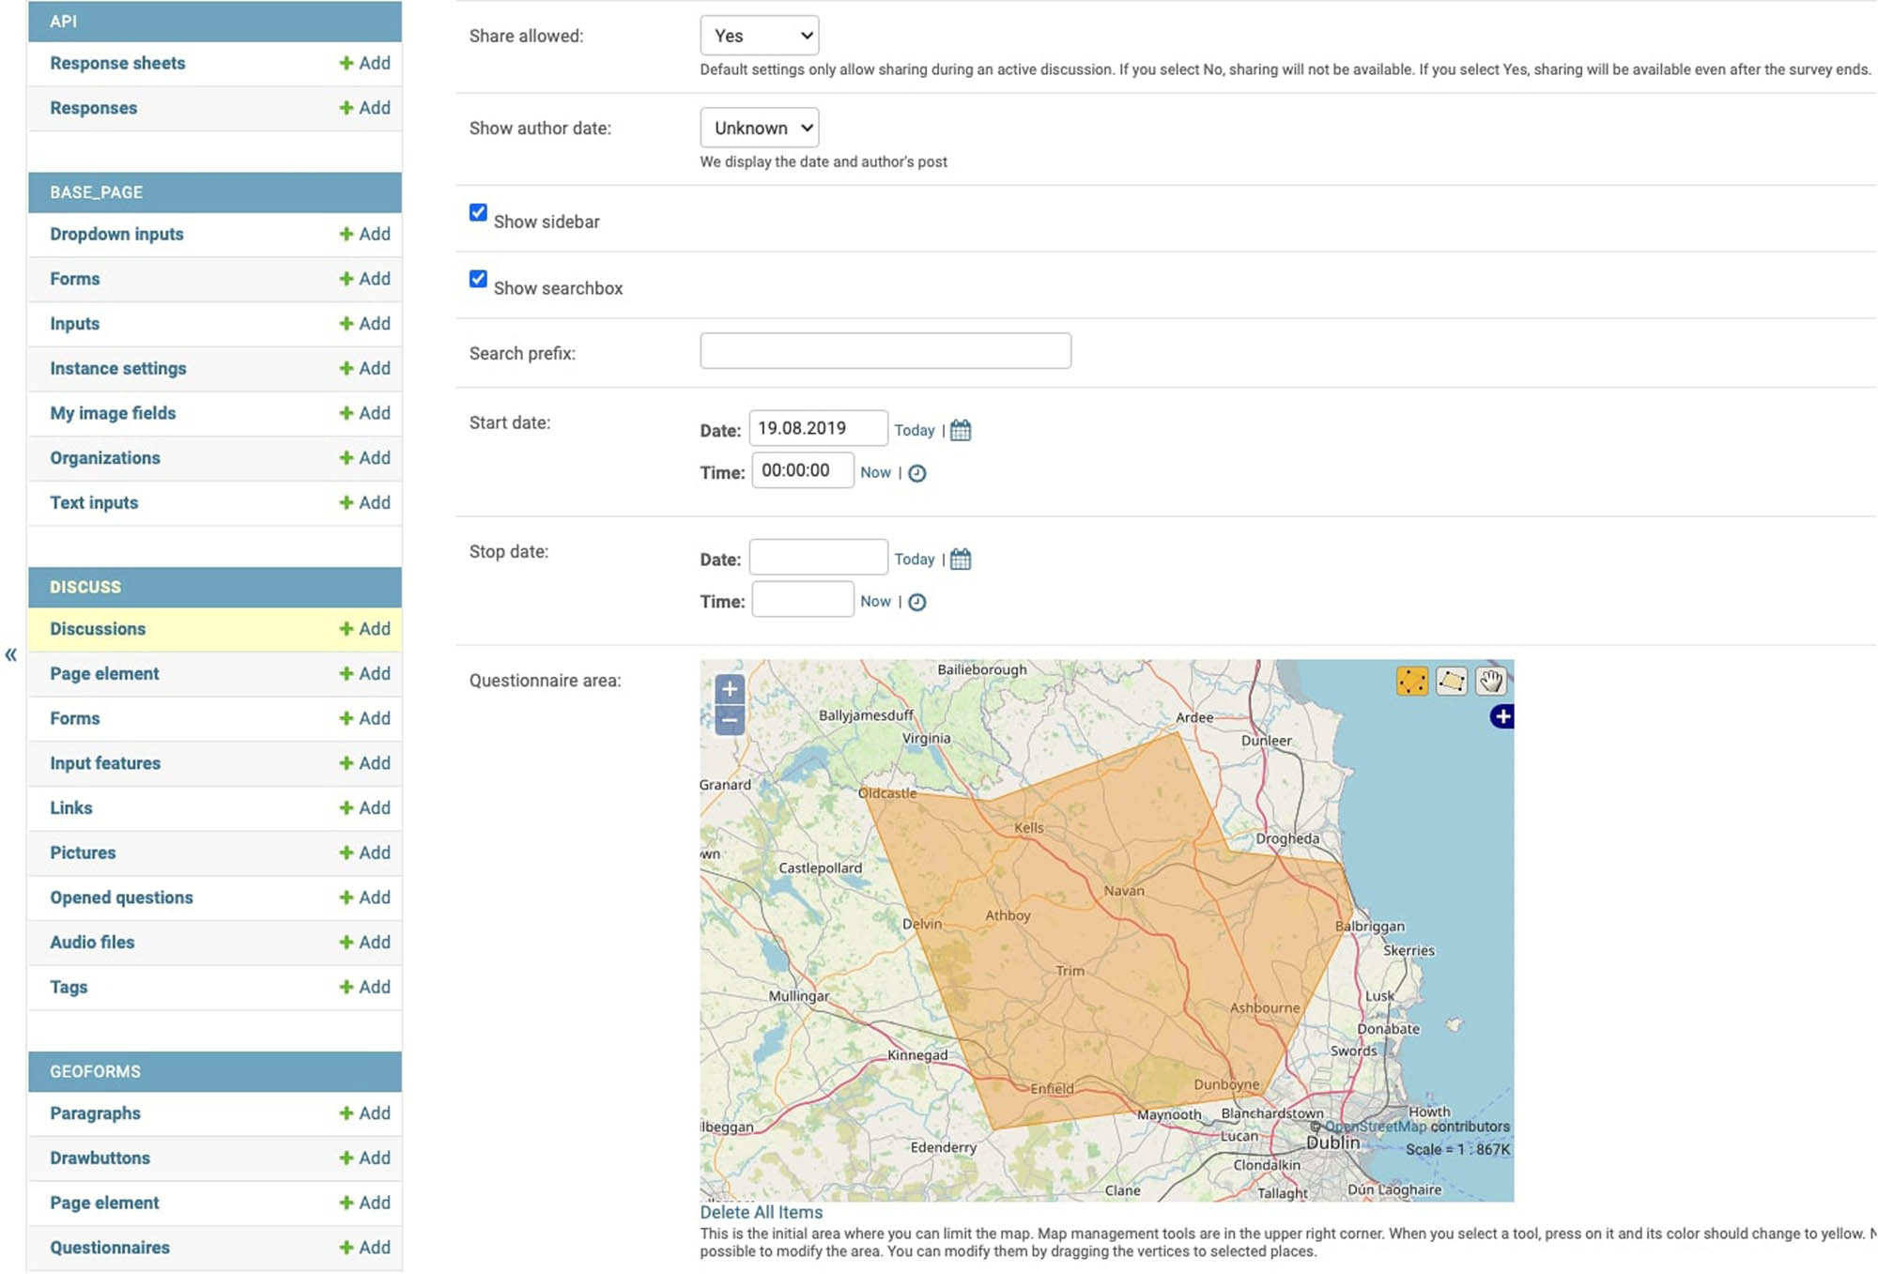The height and width of the screenshot is (1274, 1878).
Task: Toggle the Show searchbox checkbox
Action: pos(478,279)
